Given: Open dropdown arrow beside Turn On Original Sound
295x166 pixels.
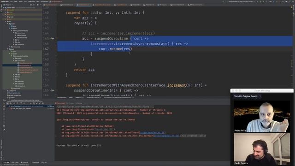Looking at the screenshot, I should (260, 96).
